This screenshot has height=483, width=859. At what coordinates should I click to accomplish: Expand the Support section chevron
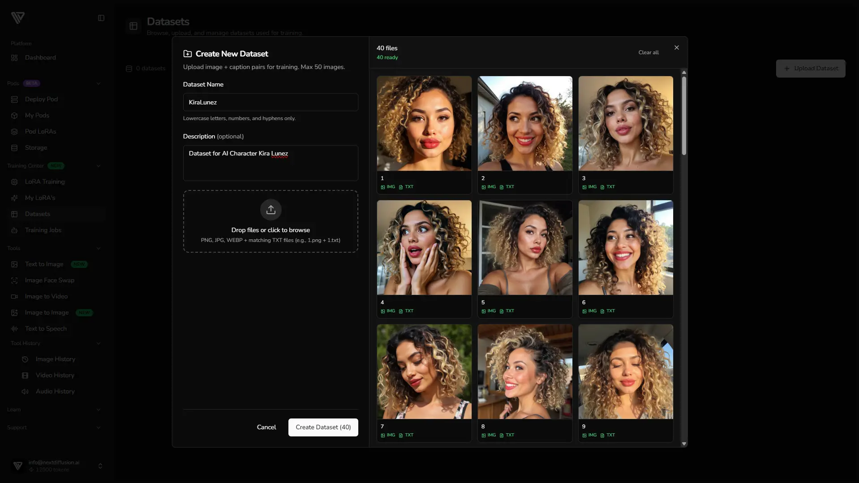point(99,427)
